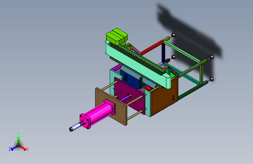Select the silver piston rod end of the cylinder
Viewport: 253px width, 164px height.
pos(75,127)
